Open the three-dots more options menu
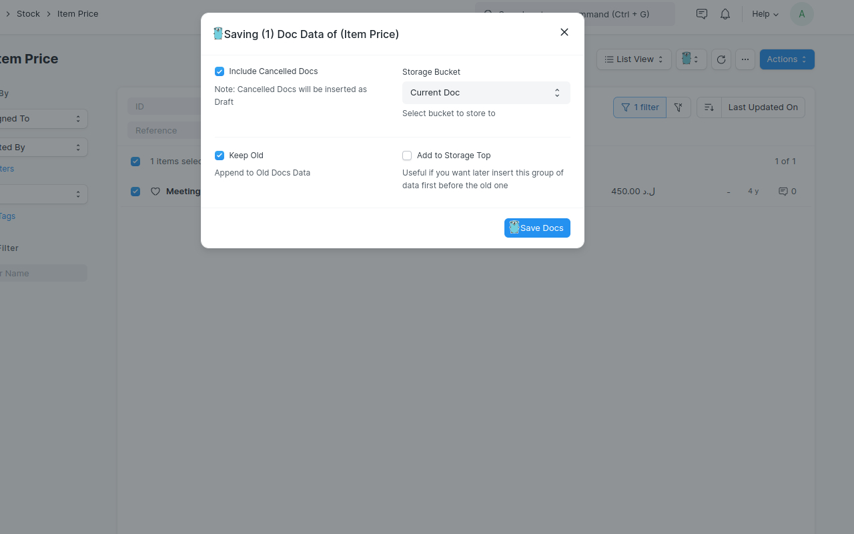The width and height of the screenshot is (854, 534). coord(745,59)
